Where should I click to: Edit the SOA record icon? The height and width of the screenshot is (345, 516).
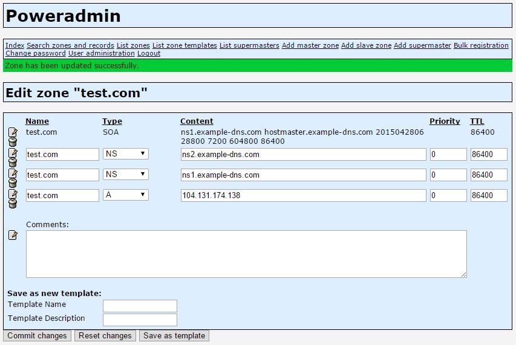[x=13, y=132]
